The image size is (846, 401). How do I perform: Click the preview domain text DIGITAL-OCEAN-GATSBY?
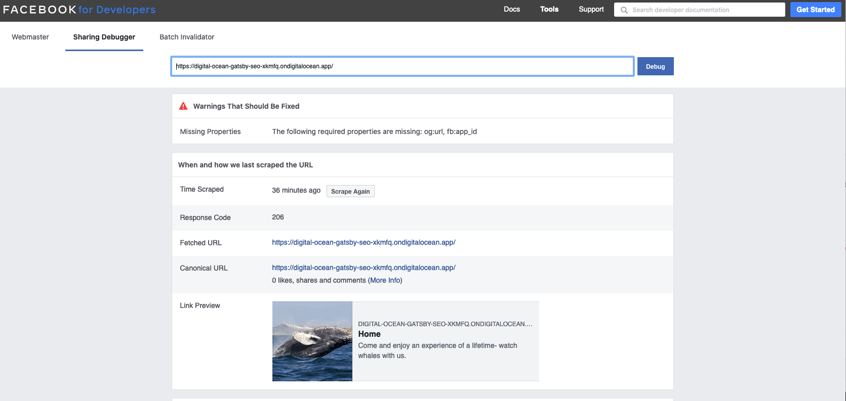445,324
